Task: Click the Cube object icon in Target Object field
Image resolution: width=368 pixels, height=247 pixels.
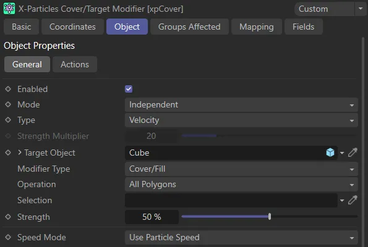Action: pos(330,153)
